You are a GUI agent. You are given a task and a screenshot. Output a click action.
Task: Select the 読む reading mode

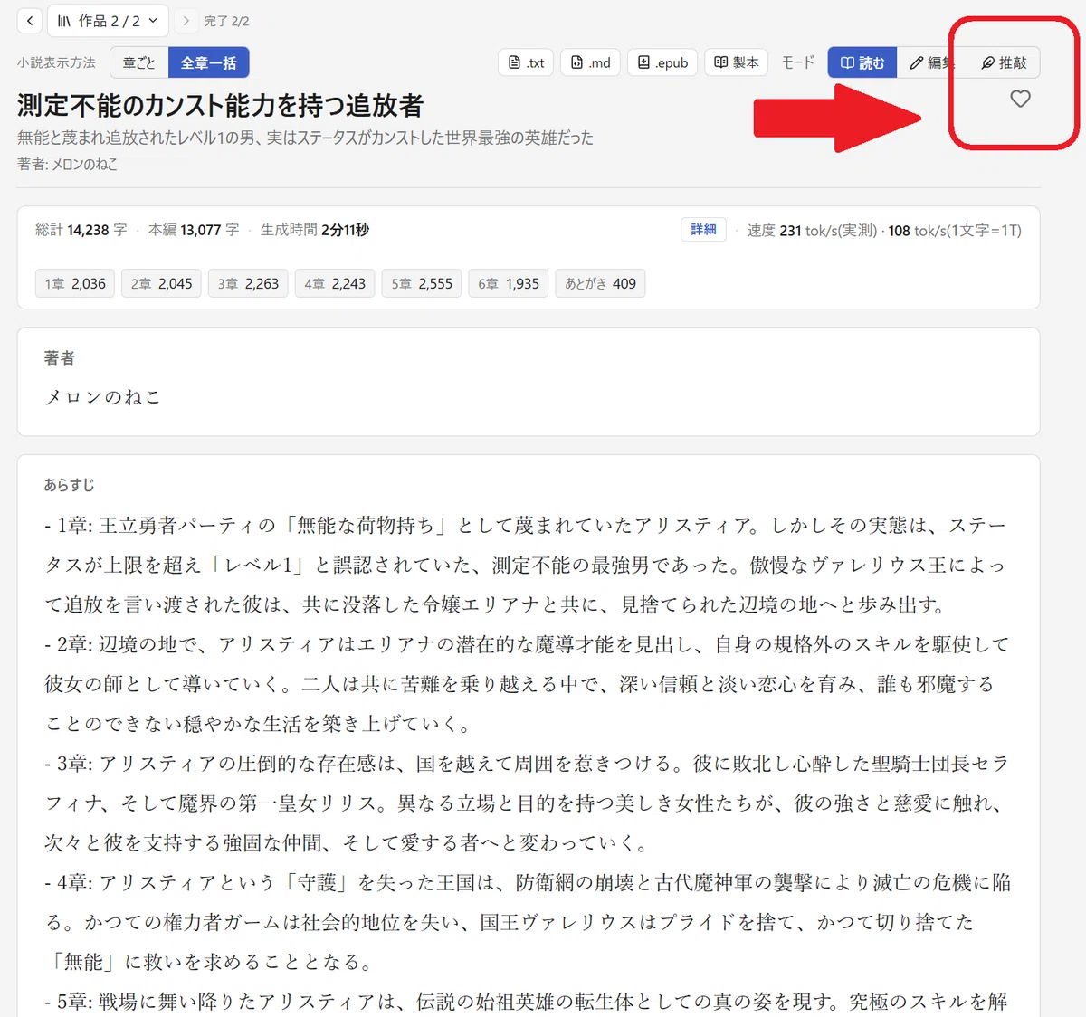[862, 62]
